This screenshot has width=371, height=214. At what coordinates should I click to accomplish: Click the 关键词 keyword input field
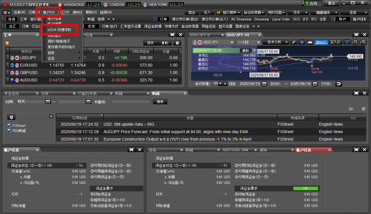point(131,102)
